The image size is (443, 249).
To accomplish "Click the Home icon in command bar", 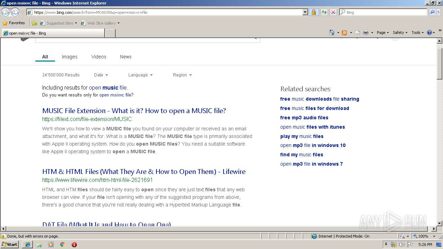I will [332, 33].
